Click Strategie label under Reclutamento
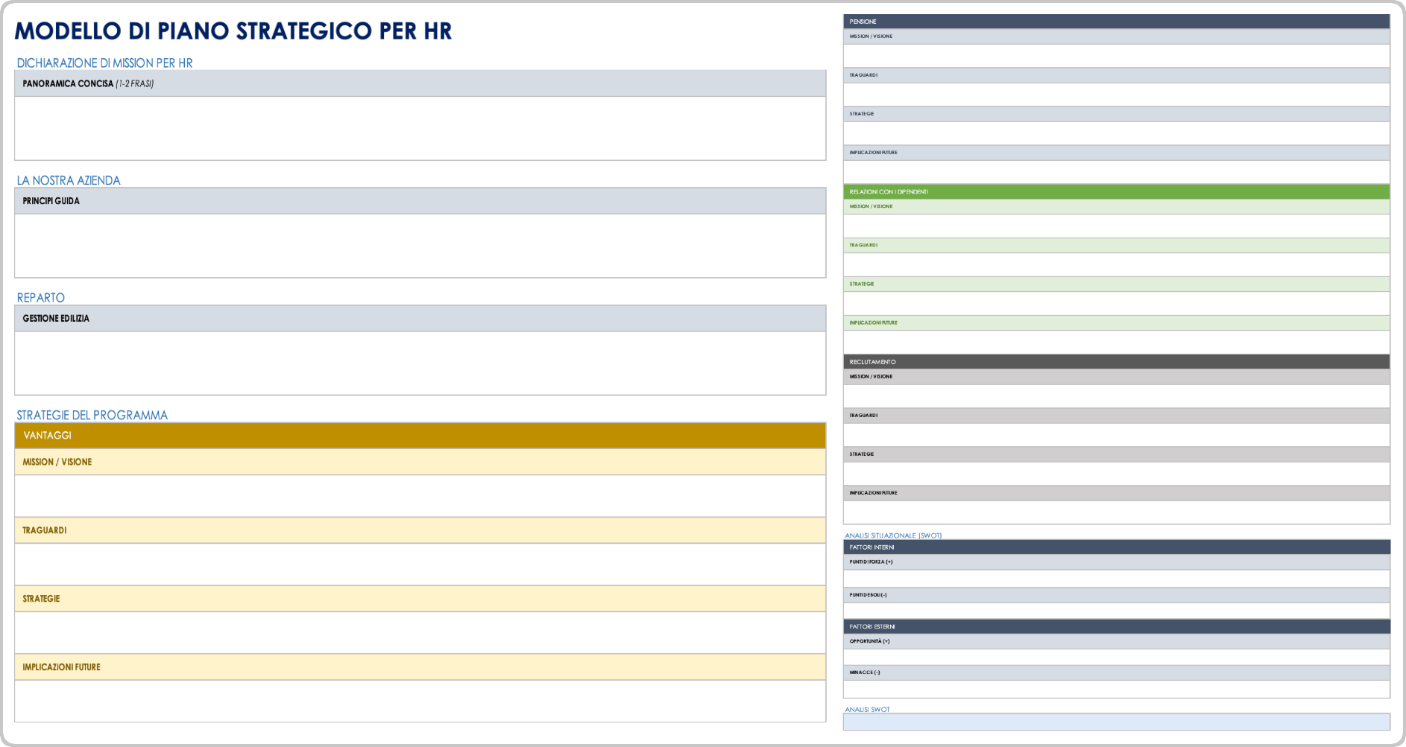The height and width of the screenshot is (747, 1406). click(x=862, y=454)
